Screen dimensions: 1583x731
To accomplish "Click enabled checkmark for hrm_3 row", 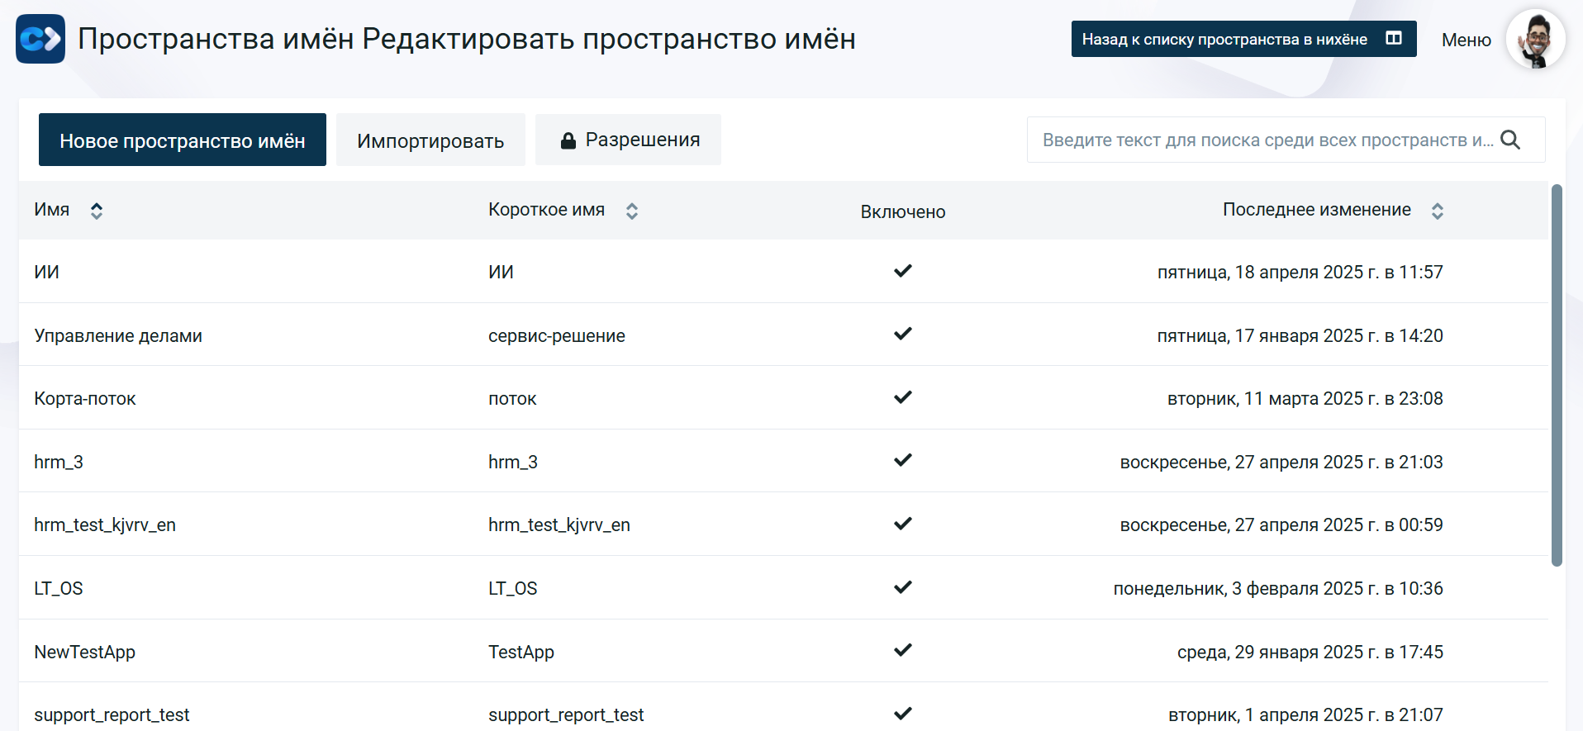I will [903, 460].
